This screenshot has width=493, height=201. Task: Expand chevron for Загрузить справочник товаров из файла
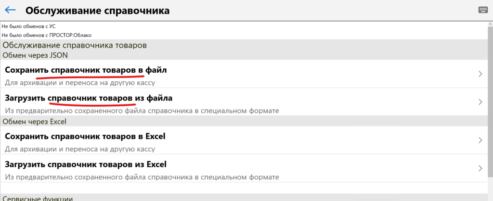(480, 102)
